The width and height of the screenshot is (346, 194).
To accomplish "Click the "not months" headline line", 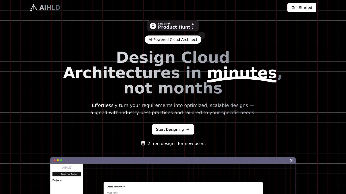I will (x=173, y=88).
